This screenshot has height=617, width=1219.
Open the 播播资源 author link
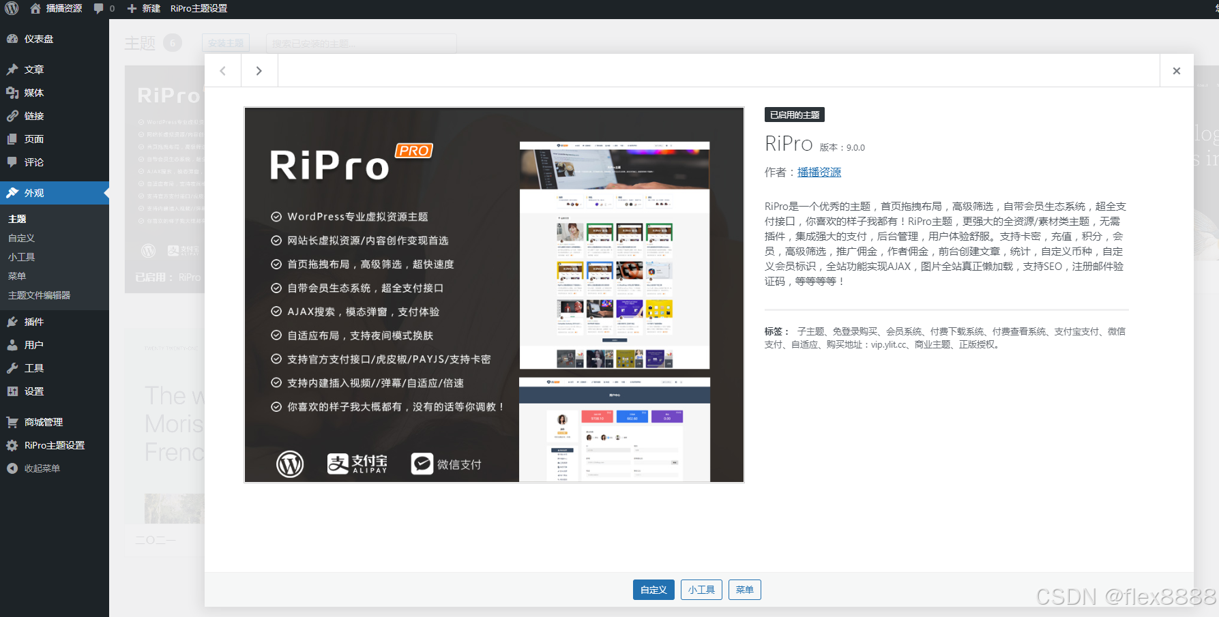[x=819, y=172]
